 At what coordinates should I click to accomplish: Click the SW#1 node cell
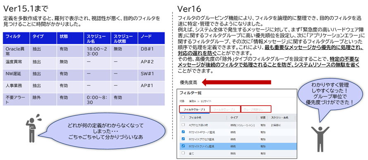pyautogui.click(x=151, y=75)
